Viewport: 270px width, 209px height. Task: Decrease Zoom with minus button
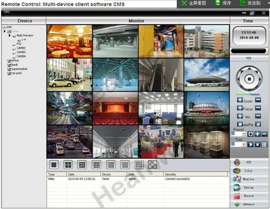point(258,100)
